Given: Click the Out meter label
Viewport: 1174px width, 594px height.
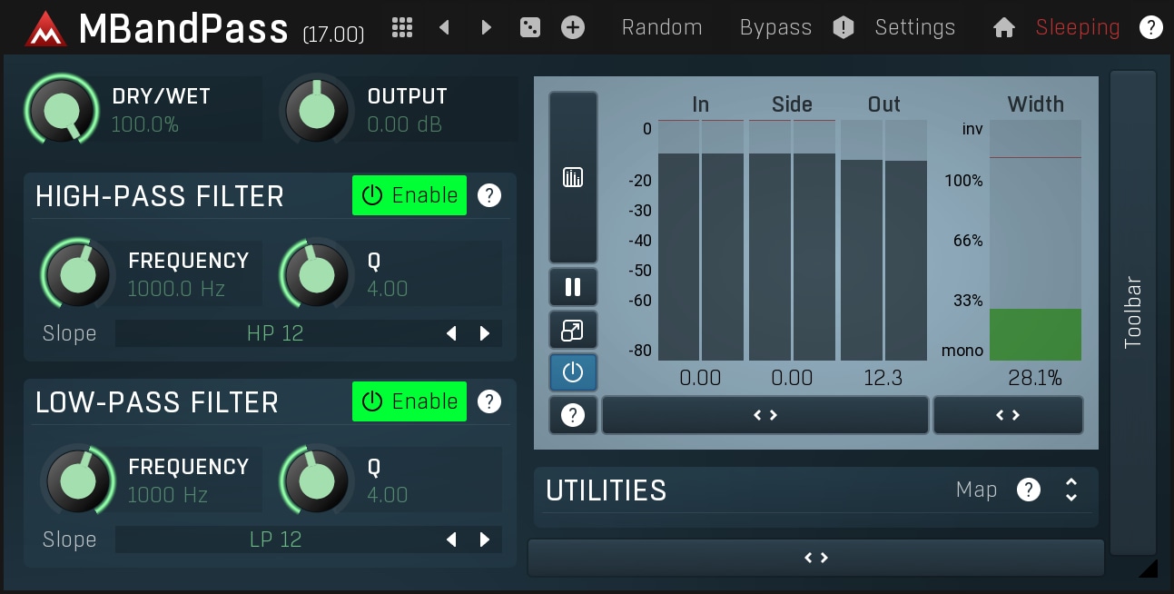Looking at the screenshot, I should point(884,104).
